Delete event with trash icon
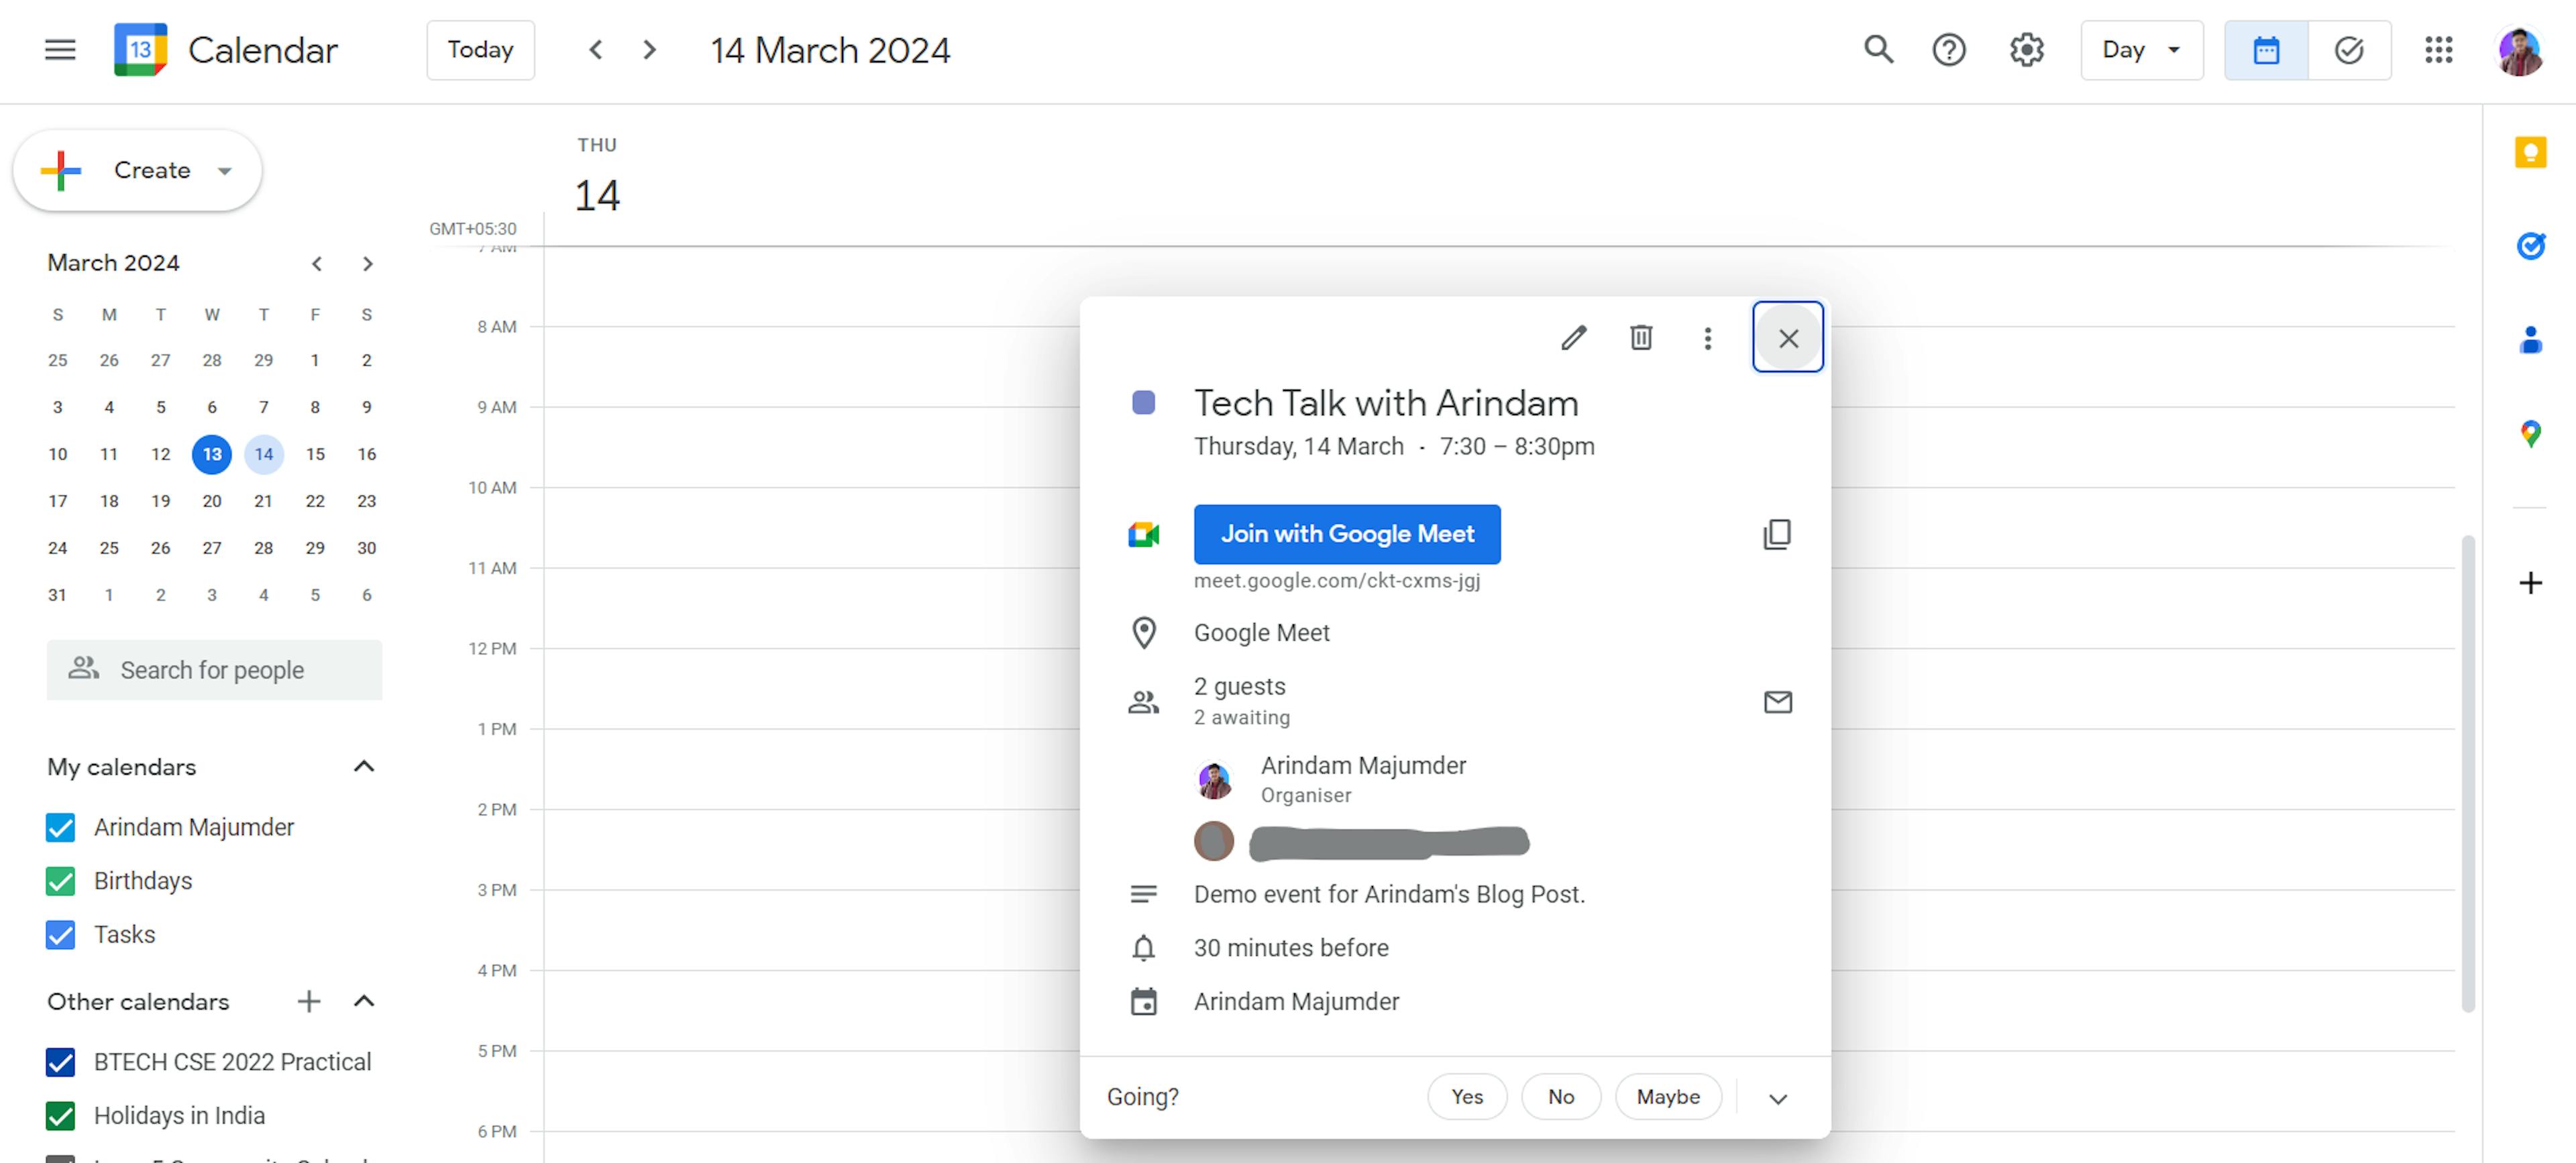The height and width of the screenshot is (1163, 2576). [1641, 338]
